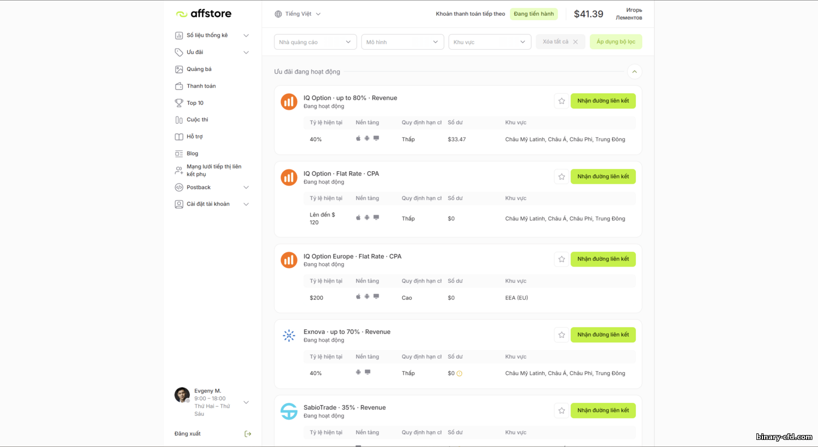The width and height of the screenshot is (818, 447).
Task: Favorite SabioTrade 35% Revenue offer
Action: [562, 410]
